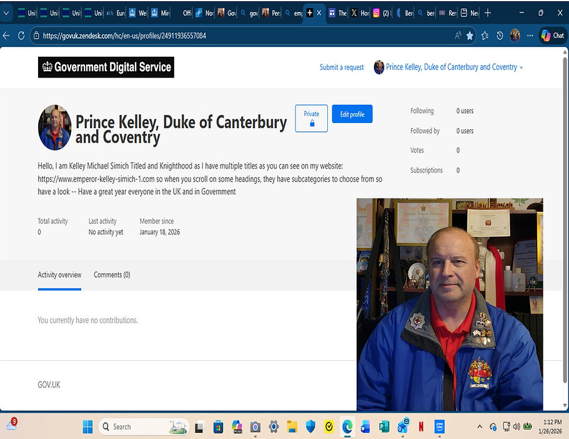Image resolution: width=569 pixels, height=439 pixels.
Task: Click the Government Digital Service logo
Action: click(106, 67)
